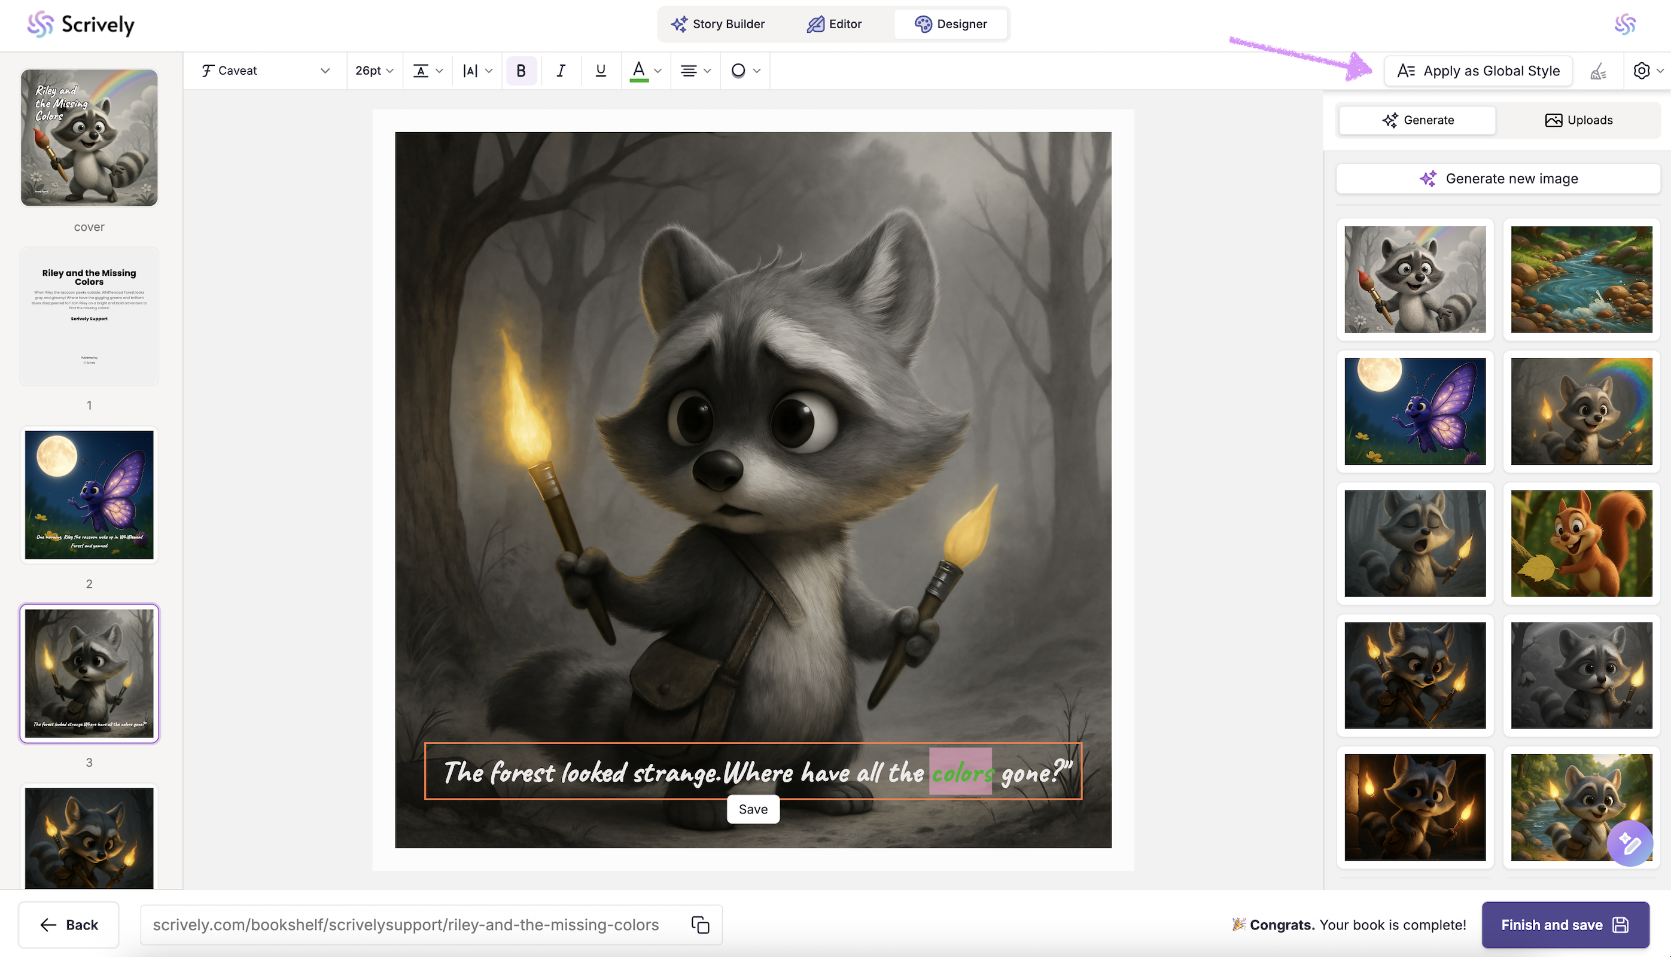The height and width of the screenshot is (957, 1671).
Task: Toggle underline formatting
Action: coord(600,71)
